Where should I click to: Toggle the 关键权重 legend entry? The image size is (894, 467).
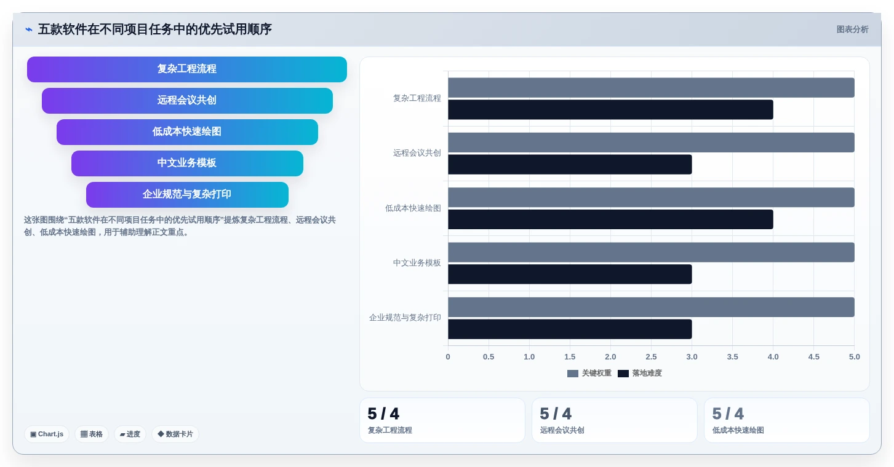(x=589, y=373)
